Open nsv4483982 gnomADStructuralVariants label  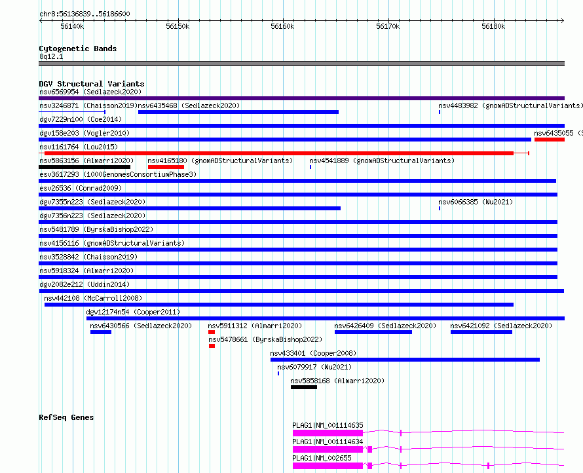tap(510, 105)
